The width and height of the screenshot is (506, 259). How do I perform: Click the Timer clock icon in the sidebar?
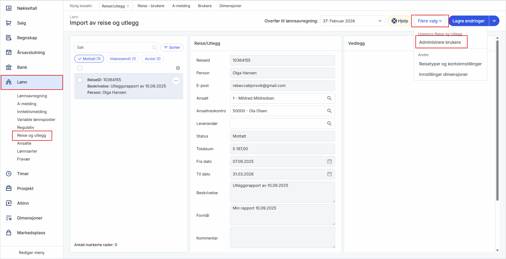click(x=9, y=174)
